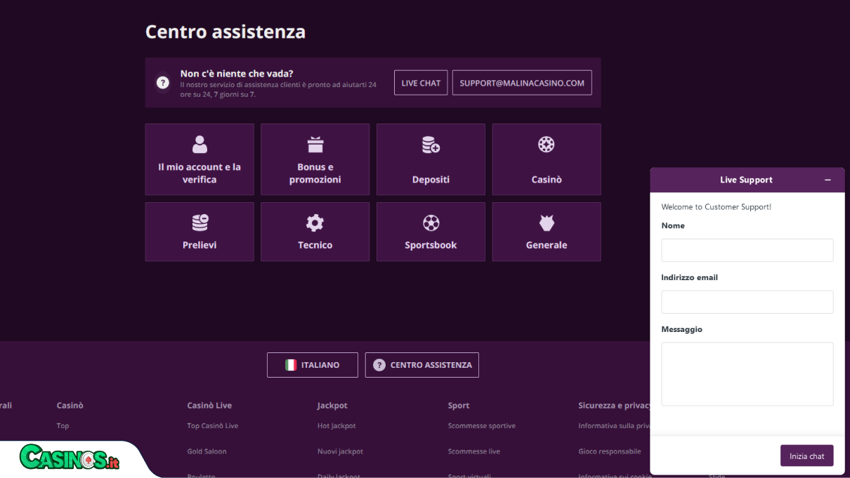Open the Scommesse live footer link
This screenshot has width=850, height=478.
click(474, 451)
